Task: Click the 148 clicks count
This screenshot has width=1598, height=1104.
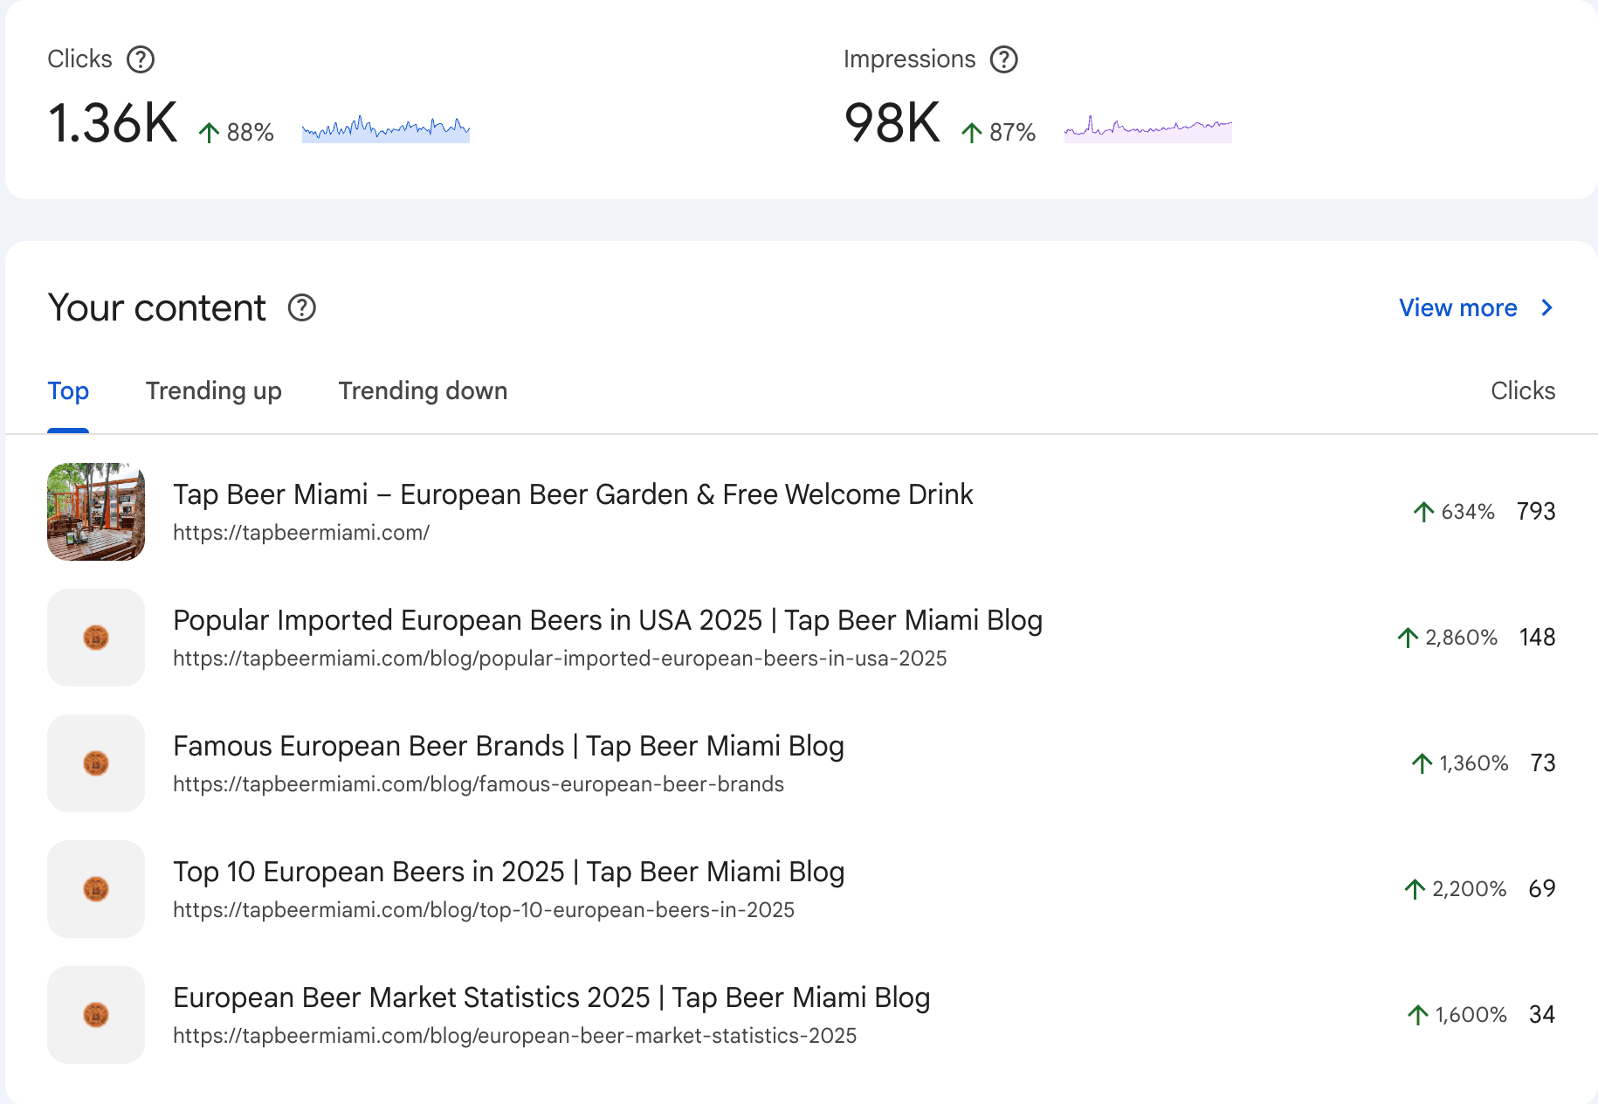Action: click(x=1538, y=638)
